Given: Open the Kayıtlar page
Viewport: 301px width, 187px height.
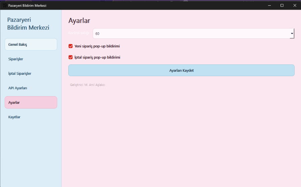Looking at the screenshot, I should (x=31, y=117).
